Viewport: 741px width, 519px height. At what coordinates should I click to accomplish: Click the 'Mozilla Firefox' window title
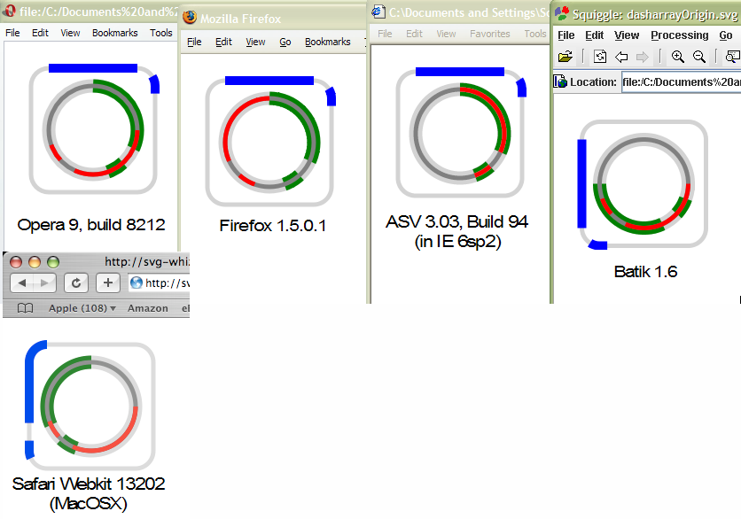click(x=240, y=19)
